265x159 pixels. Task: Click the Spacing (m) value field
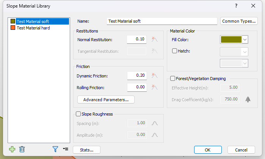[x=137, y=123]
